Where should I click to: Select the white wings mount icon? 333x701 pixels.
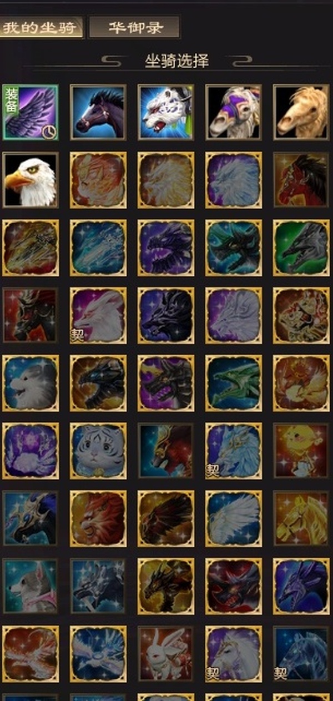[233, 518]
